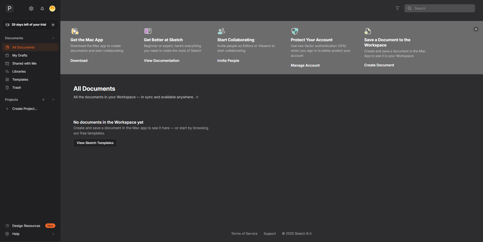Open Shared with Me
This screenshot has width=483, height=242.
[30, 63]
